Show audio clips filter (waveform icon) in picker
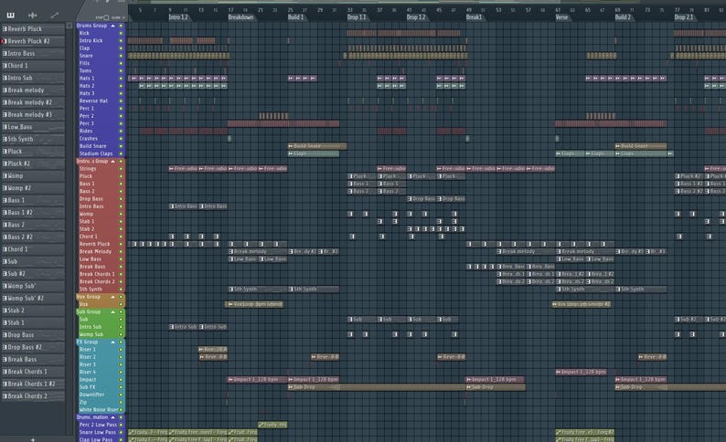726x442 pixels. 32,16
